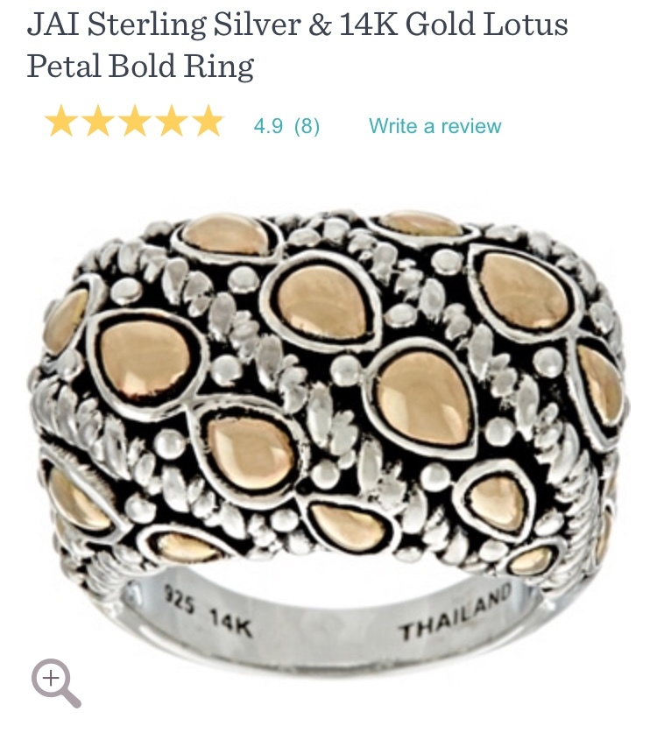Screen dimensions: 657x740
Task: Click the THAILAND engraving on ring band
Action: pos(456,611)
